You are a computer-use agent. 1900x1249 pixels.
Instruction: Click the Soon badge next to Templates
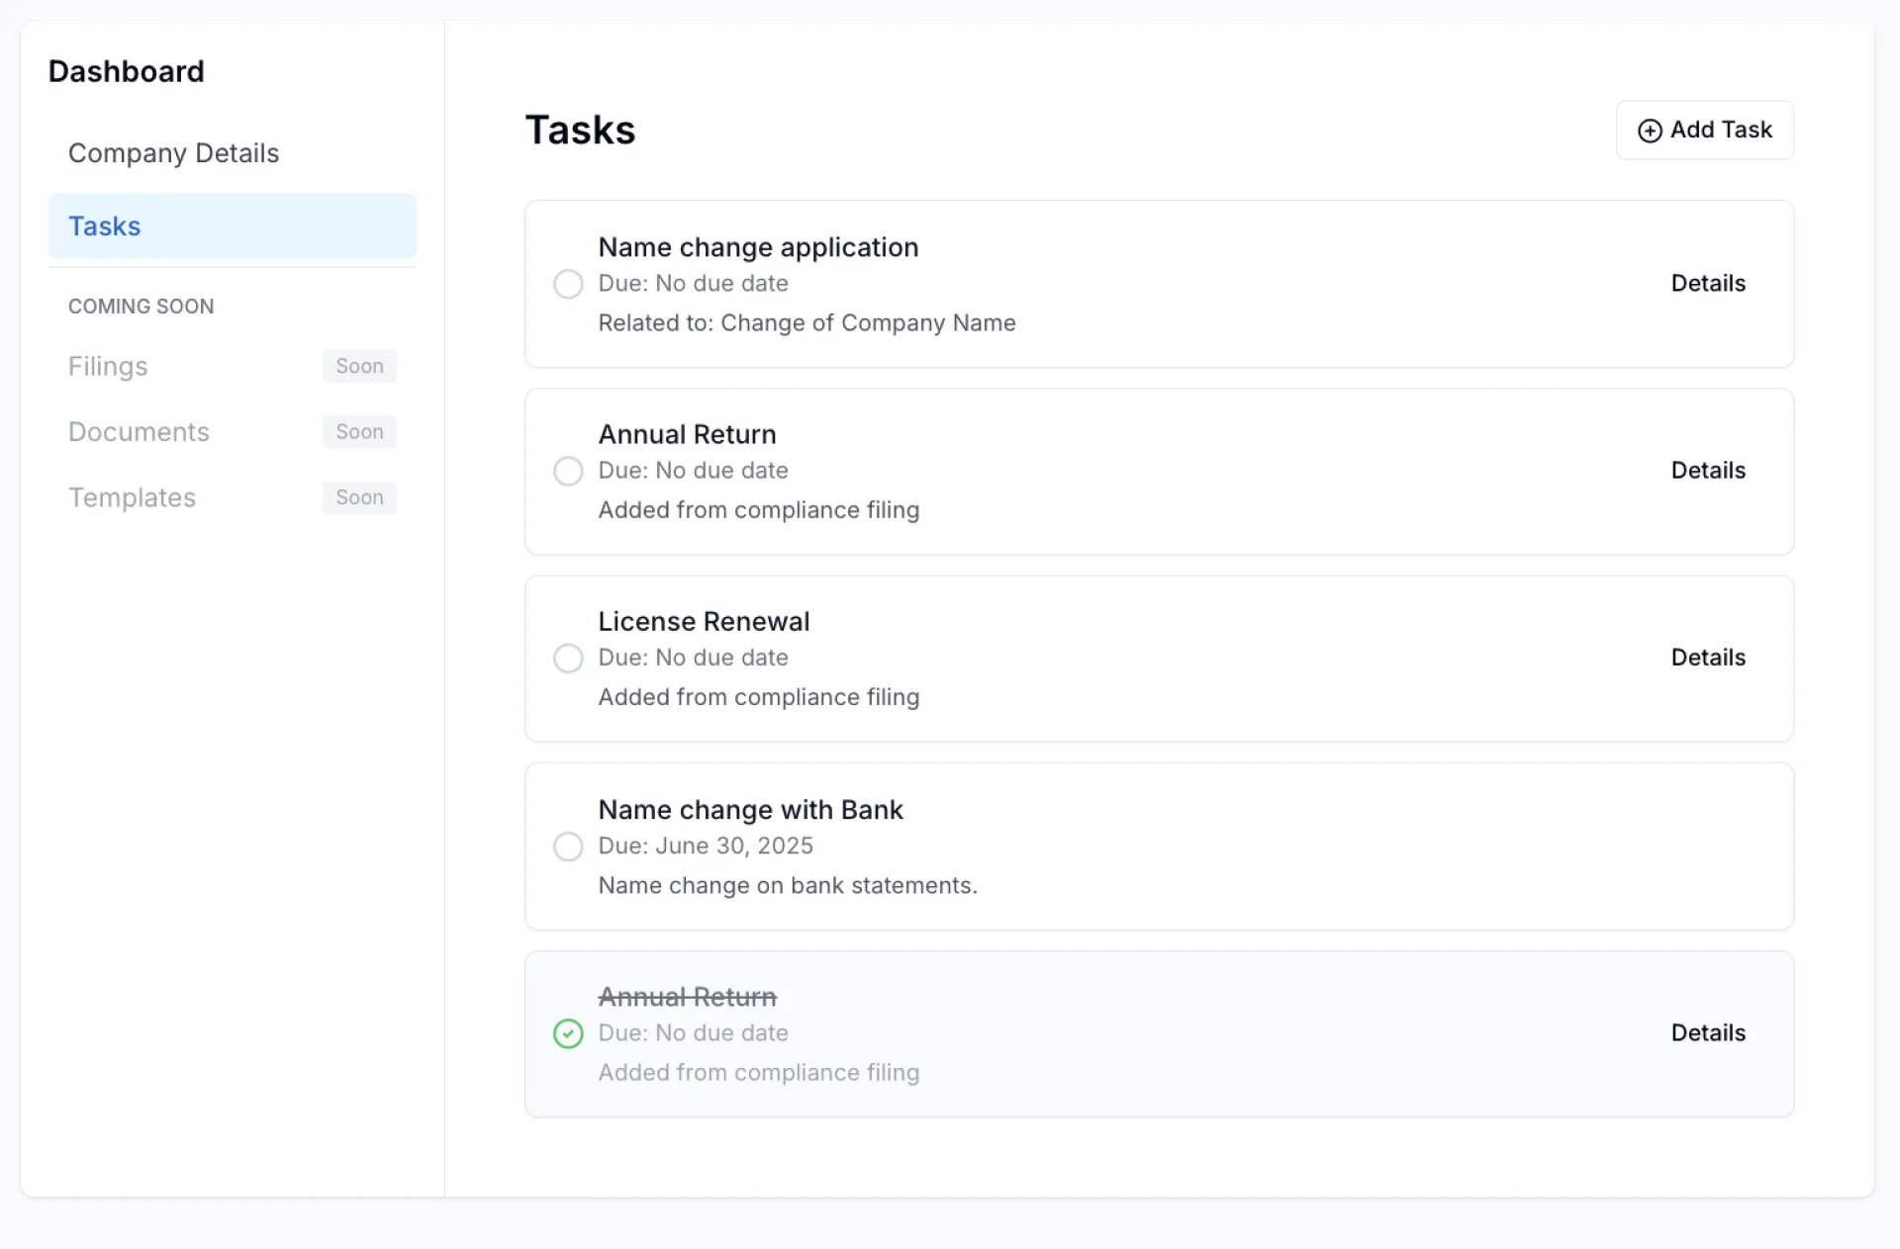[359, 497]
